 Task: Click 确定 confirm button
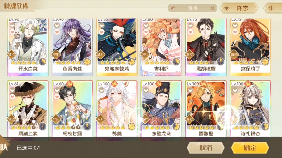[x=250, y=148]
